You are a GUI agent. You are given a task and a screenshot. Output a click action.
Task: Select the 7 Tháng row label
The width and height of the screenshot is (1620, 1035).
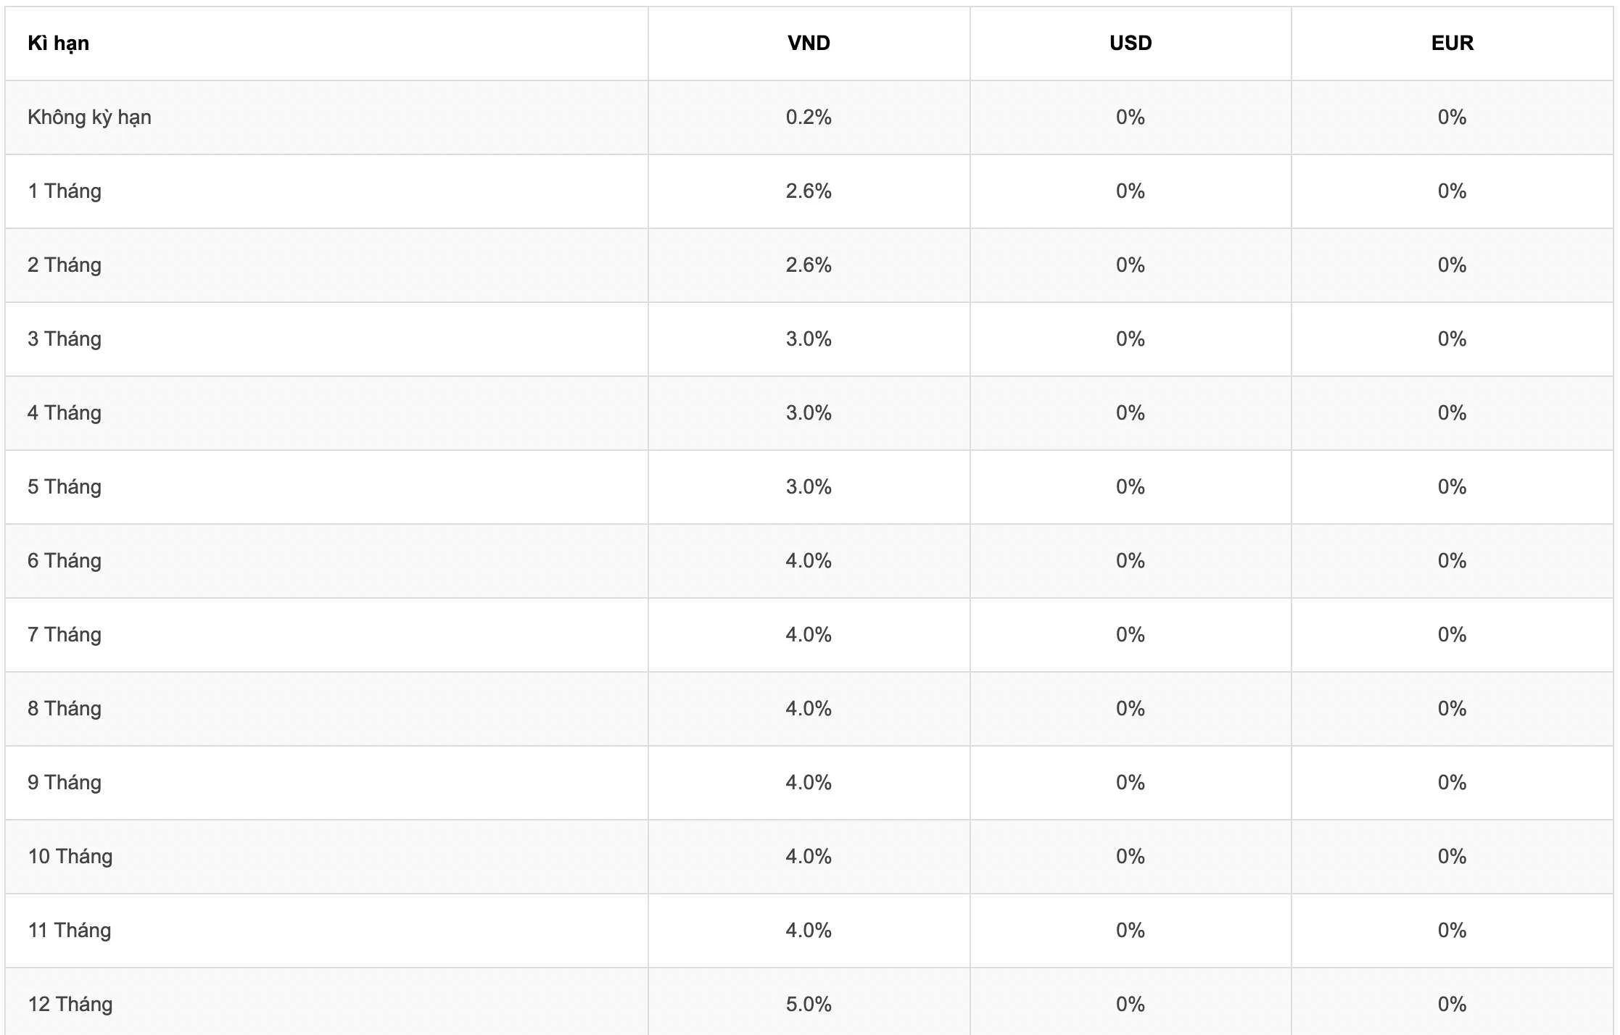coord(65,635)
